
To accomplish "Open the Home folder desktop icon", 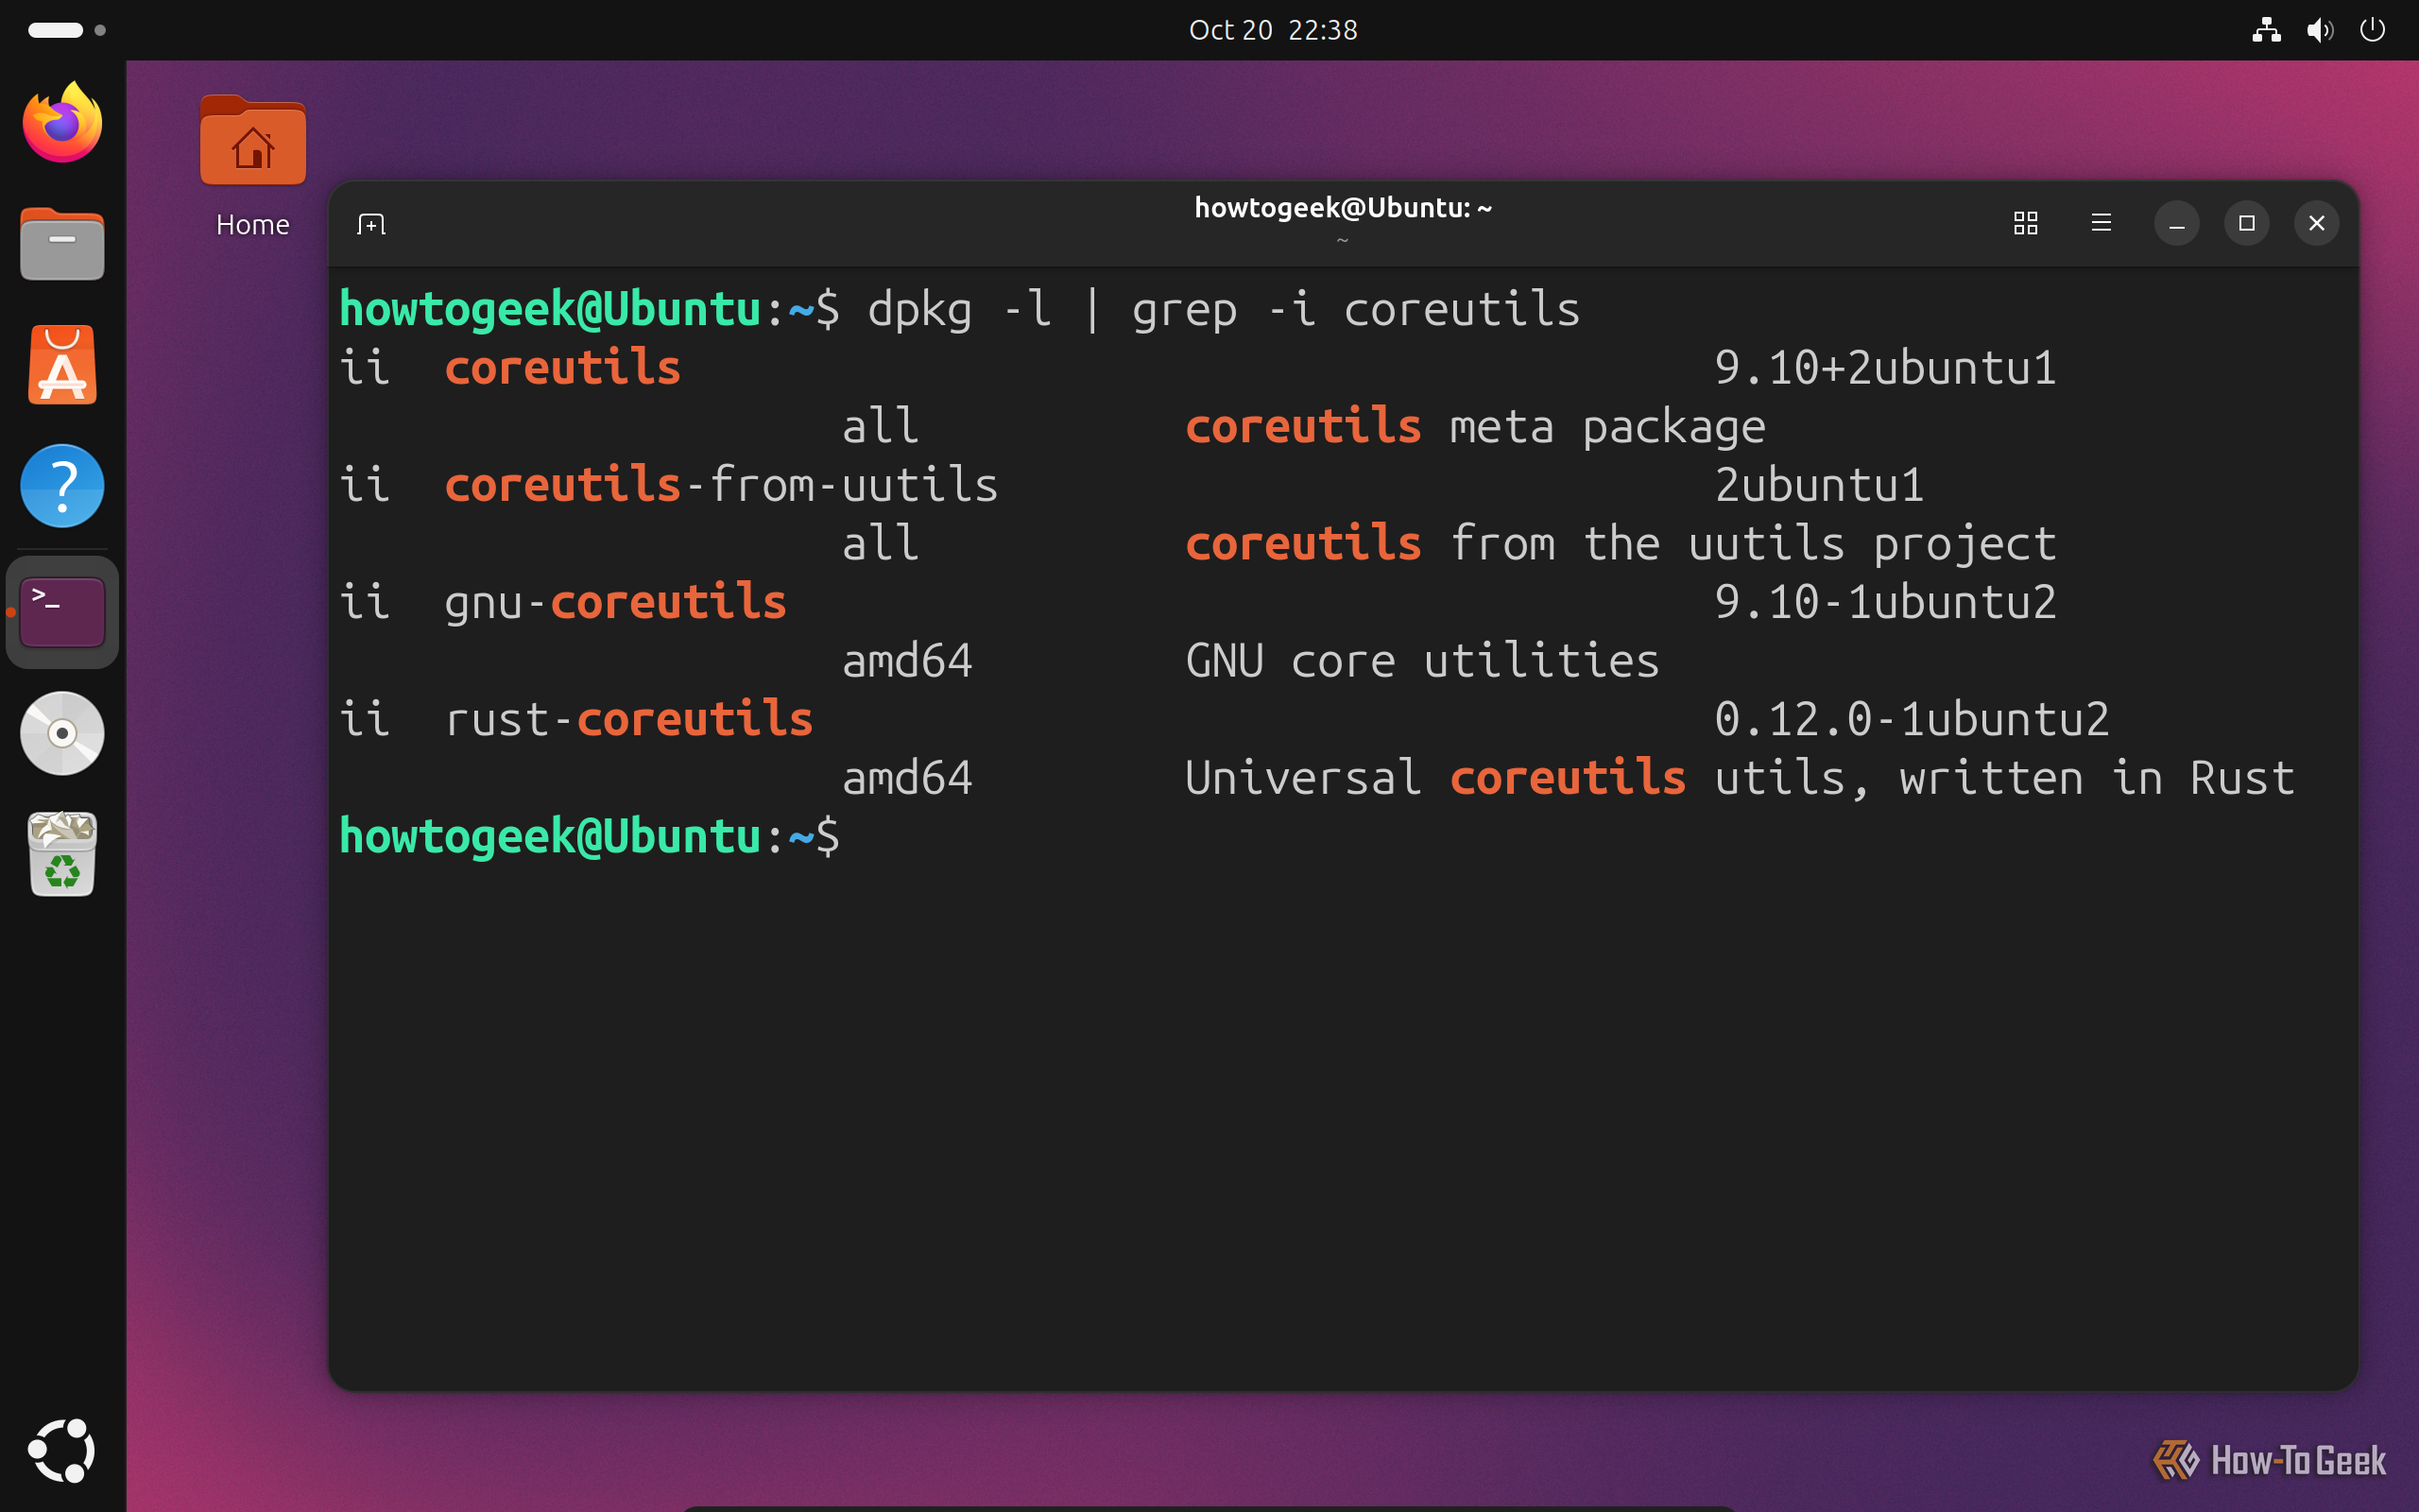I will [253, 166].
